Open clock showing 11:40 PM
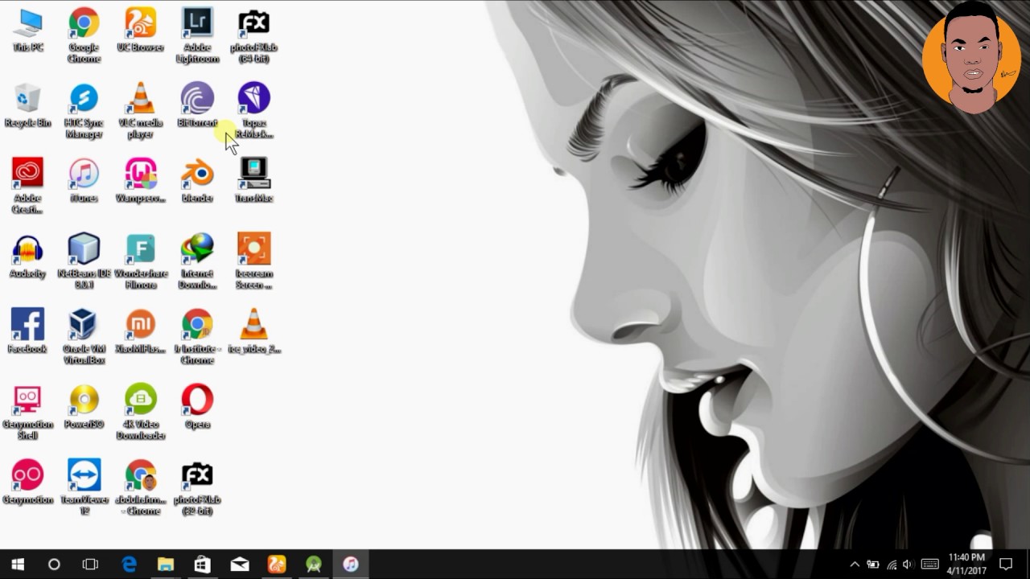Image resolution: width=1030 pixels, height=579 pixels. click(966, 565)
